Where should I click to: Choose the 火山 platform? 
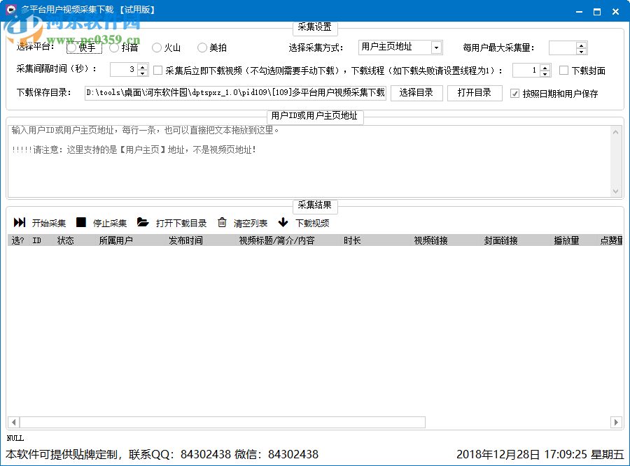tap(156, 48)
